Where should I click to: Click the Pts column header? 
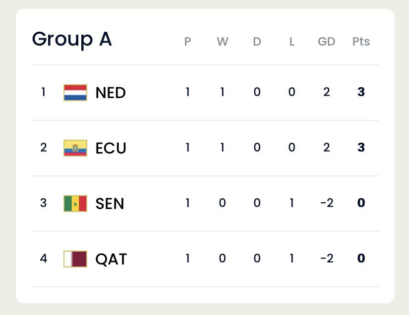[x=361, y=42]
